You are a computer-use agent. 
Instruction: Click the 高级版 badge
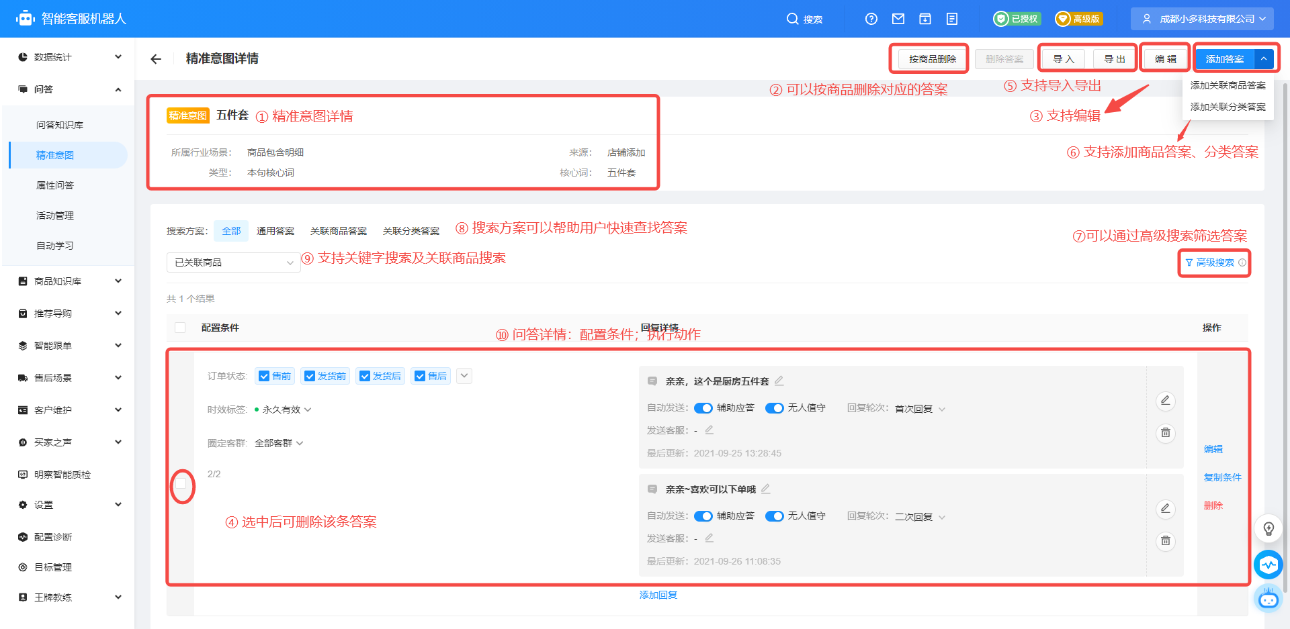[1078, 19]
